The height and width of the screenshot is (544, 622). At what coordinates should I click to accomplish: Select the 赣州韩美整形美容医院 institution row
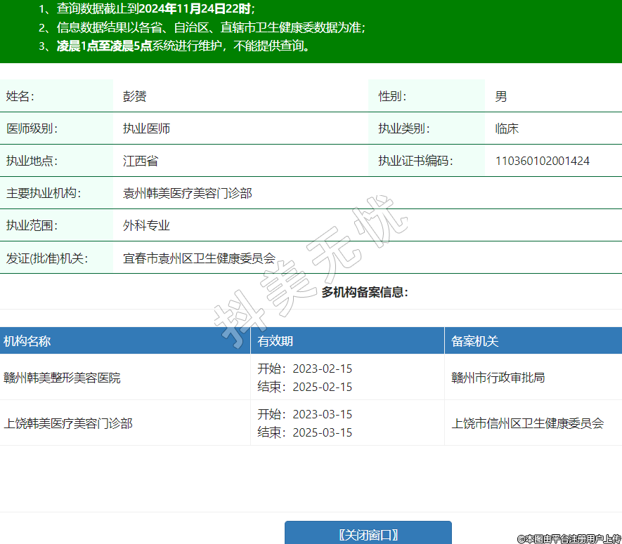coord(63,378)
